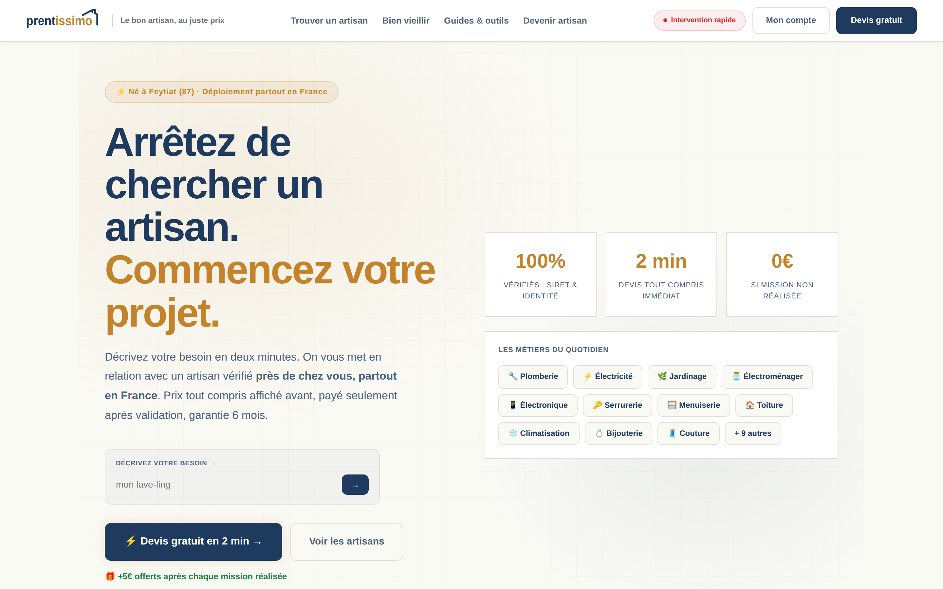Click the 'Intervention rapide' red pill

(x=699, y=20)
